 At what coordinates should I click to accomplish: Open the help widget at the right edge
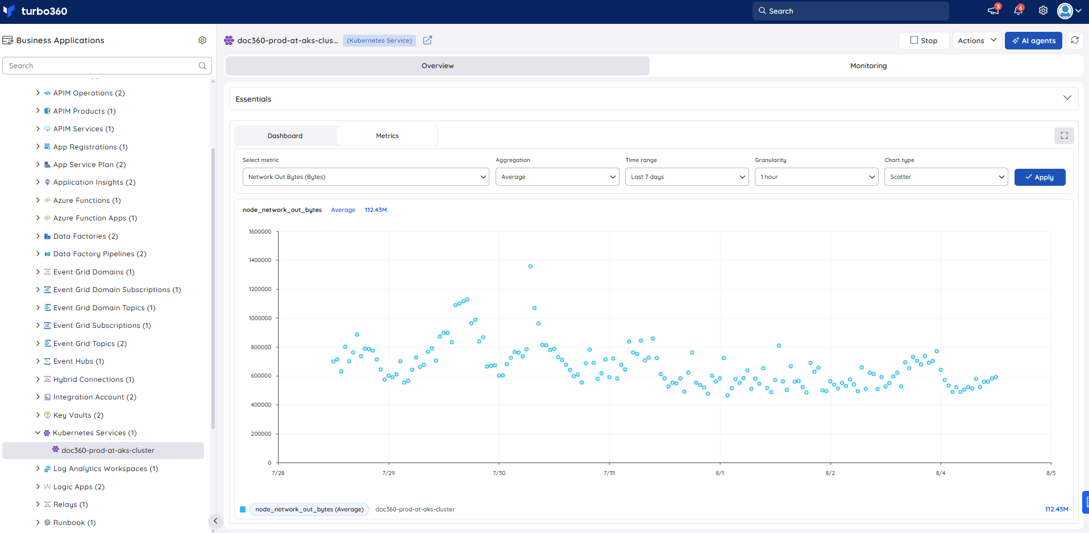(x=1086, y=502)
